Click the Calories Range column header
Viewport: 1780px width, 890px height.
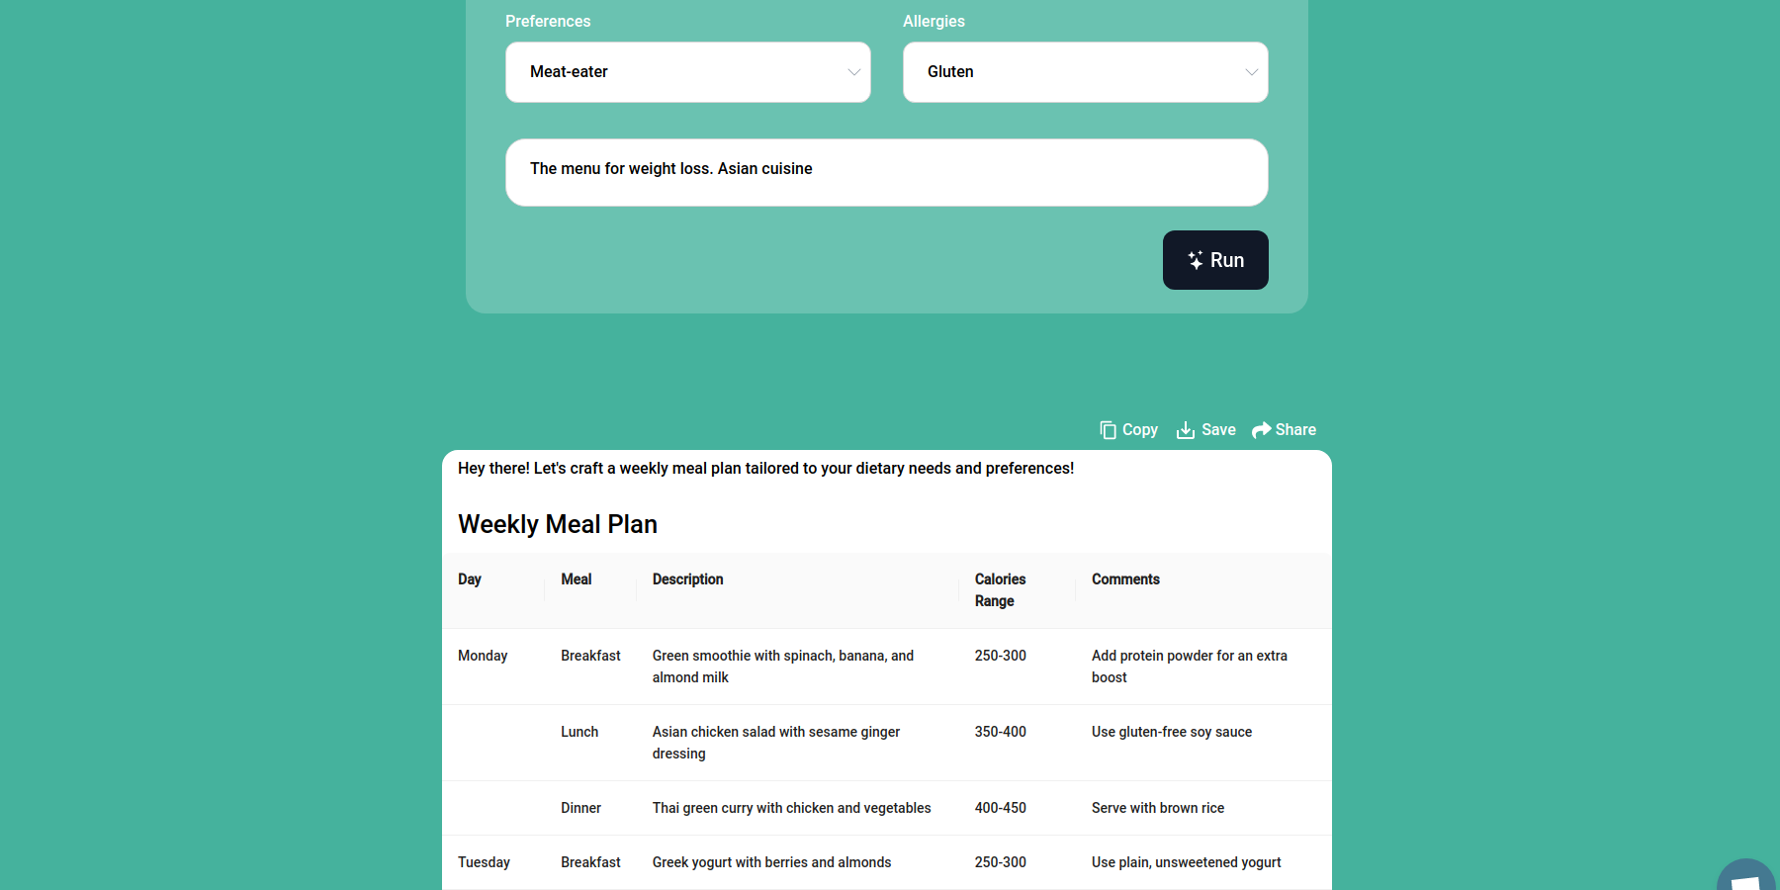(1000, 590)
